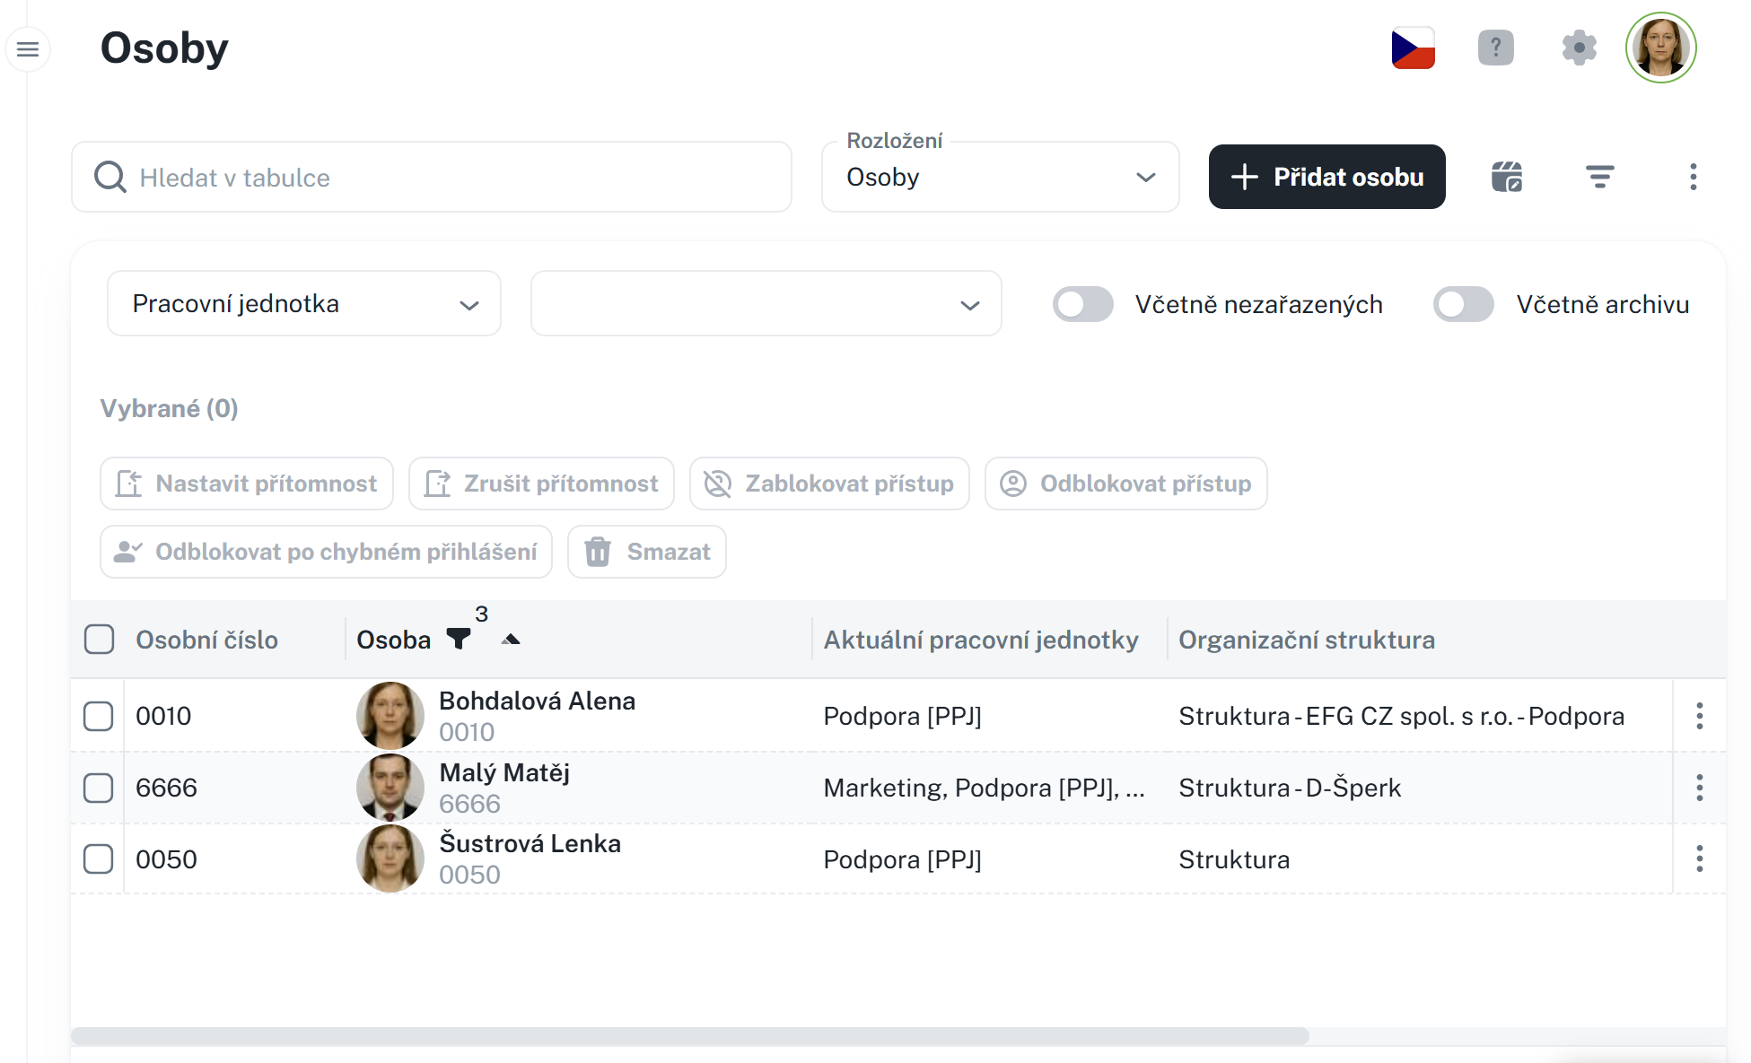Click the Osoba column filter funnel icon
Screen dimensions: 1751x1063
click(459, 639)
